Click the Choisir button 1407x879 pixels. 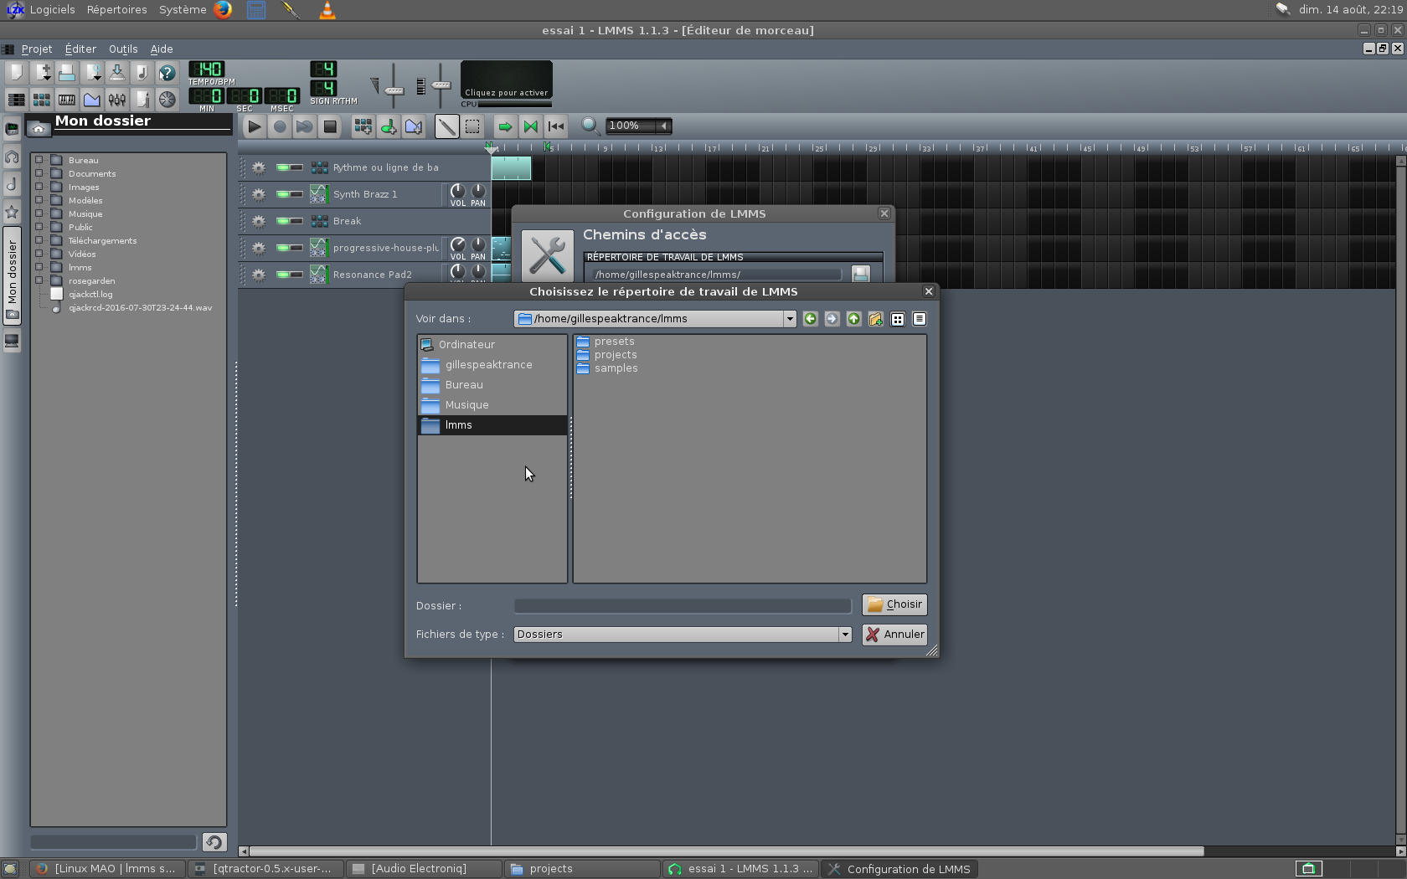pos(894,604)
